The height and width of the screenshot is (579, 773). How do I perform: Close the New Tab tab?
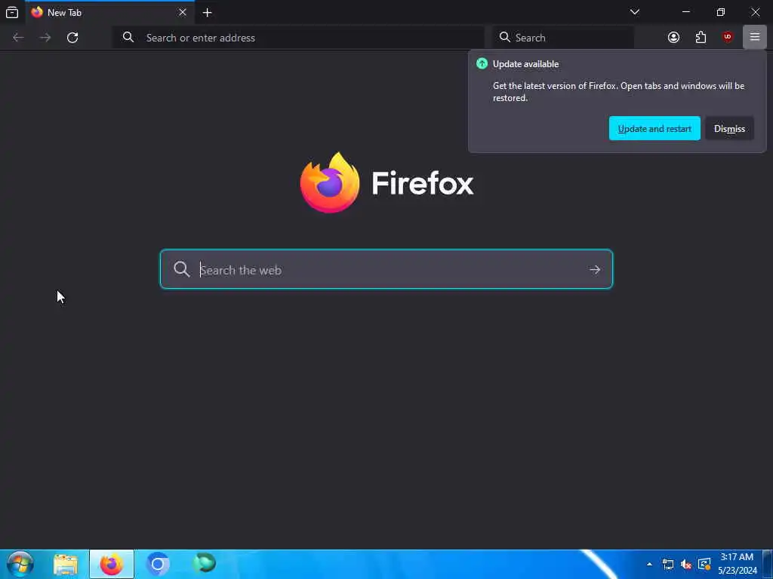point(183,12)
